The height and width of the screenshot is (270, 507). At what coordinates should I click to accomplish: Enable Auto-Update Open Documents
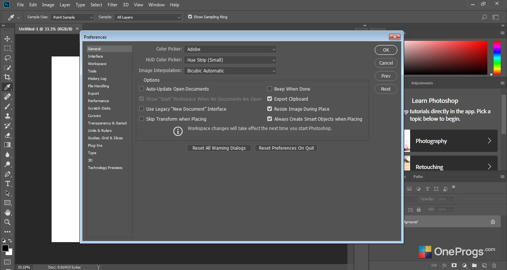coord(141,89)
